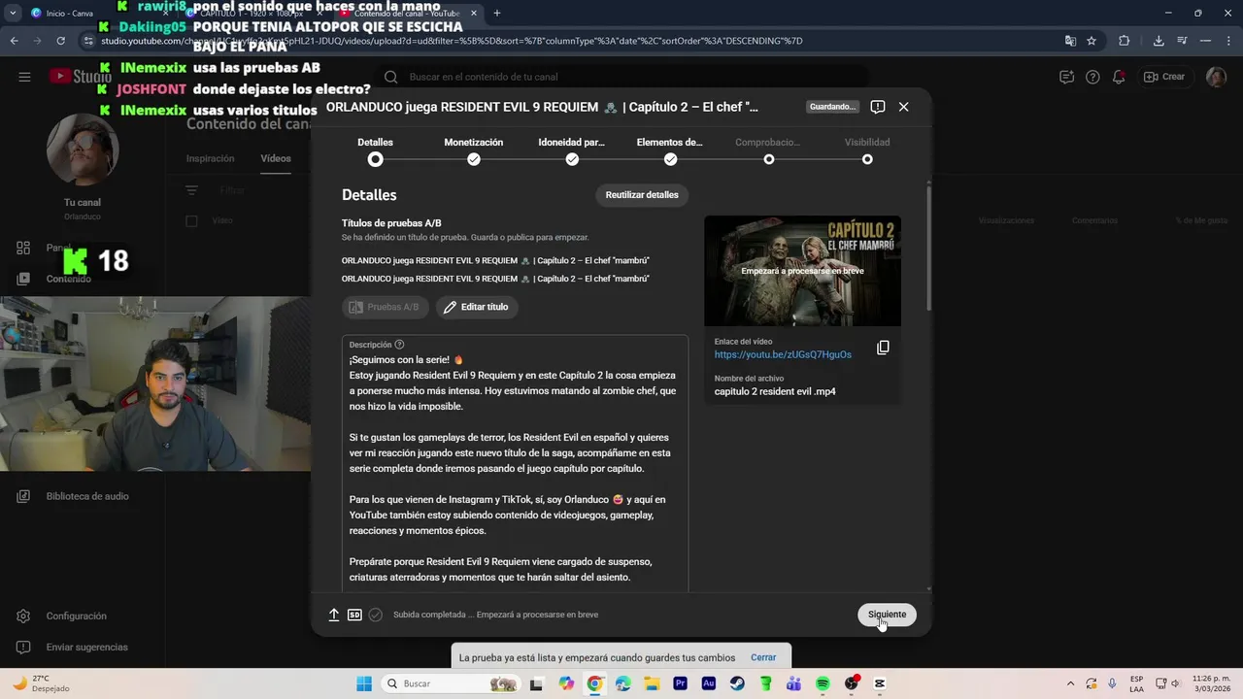Click the send feedback icon in dialog header
The height and width of the screenshot is (699, 1243).
[877, 107]
